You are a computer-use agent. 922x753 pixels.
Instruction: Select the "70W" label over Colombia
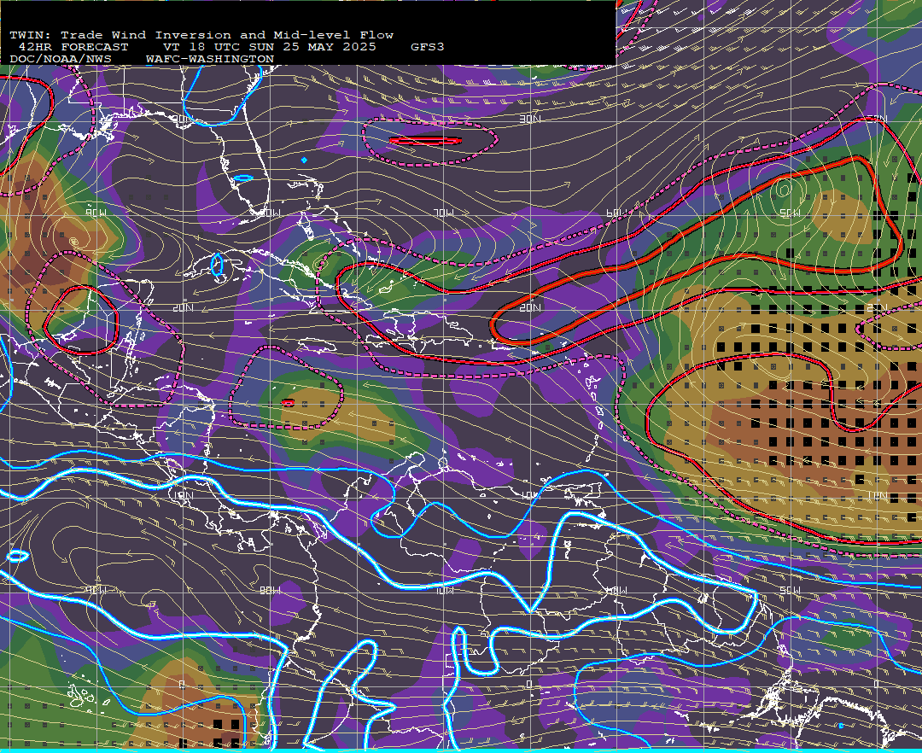pos(443,590)
